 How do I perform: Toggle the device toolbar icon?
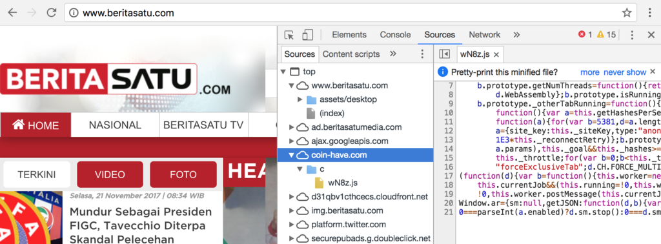pos(308,35)
